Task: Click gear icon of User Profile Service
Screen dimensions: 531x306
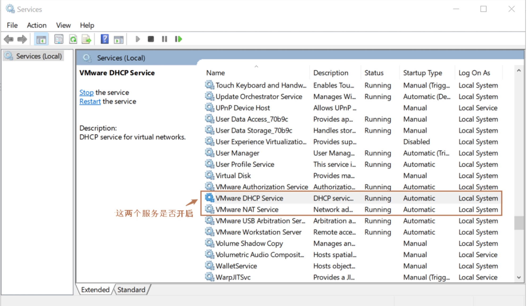Action: pos(209,164)
